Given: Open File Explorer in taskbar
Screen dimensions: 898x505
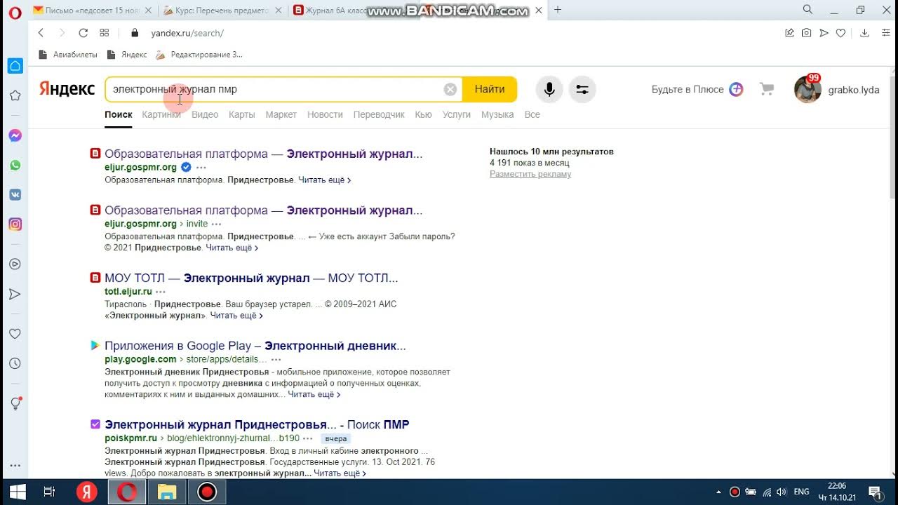Looking at the screenshot, I should tap(167, 492).
